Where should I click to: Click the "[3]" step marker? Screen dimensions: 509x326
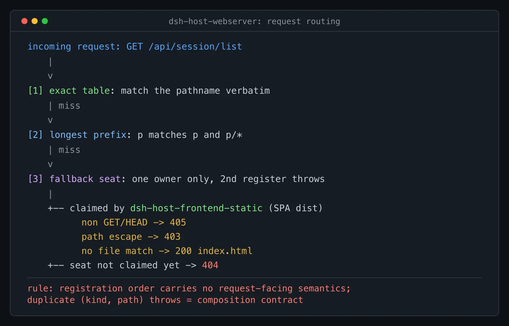pos(35,179)
